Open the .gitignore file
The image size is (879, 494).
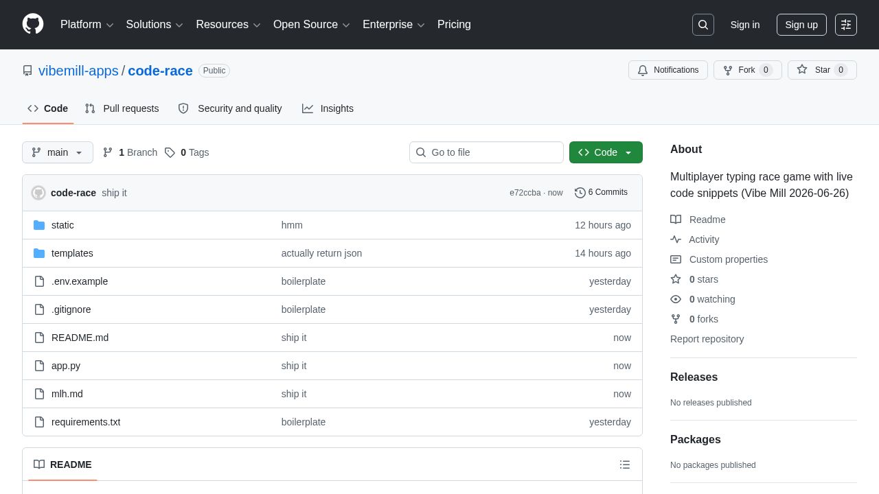pyautogui.click(x=71, y=309)
